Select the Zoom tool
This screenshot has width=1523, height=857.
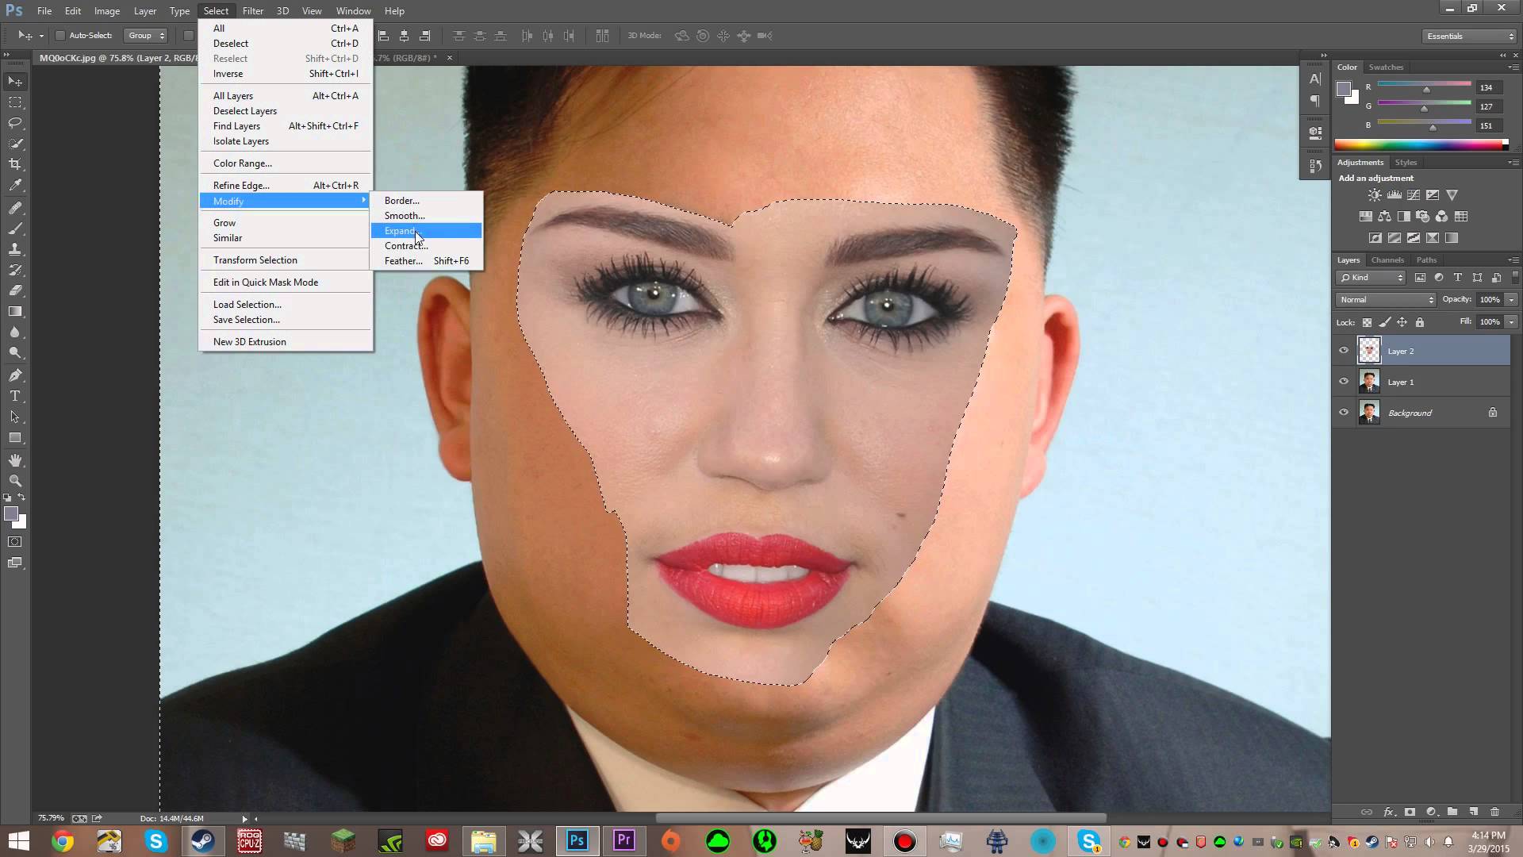coord(15,481)
